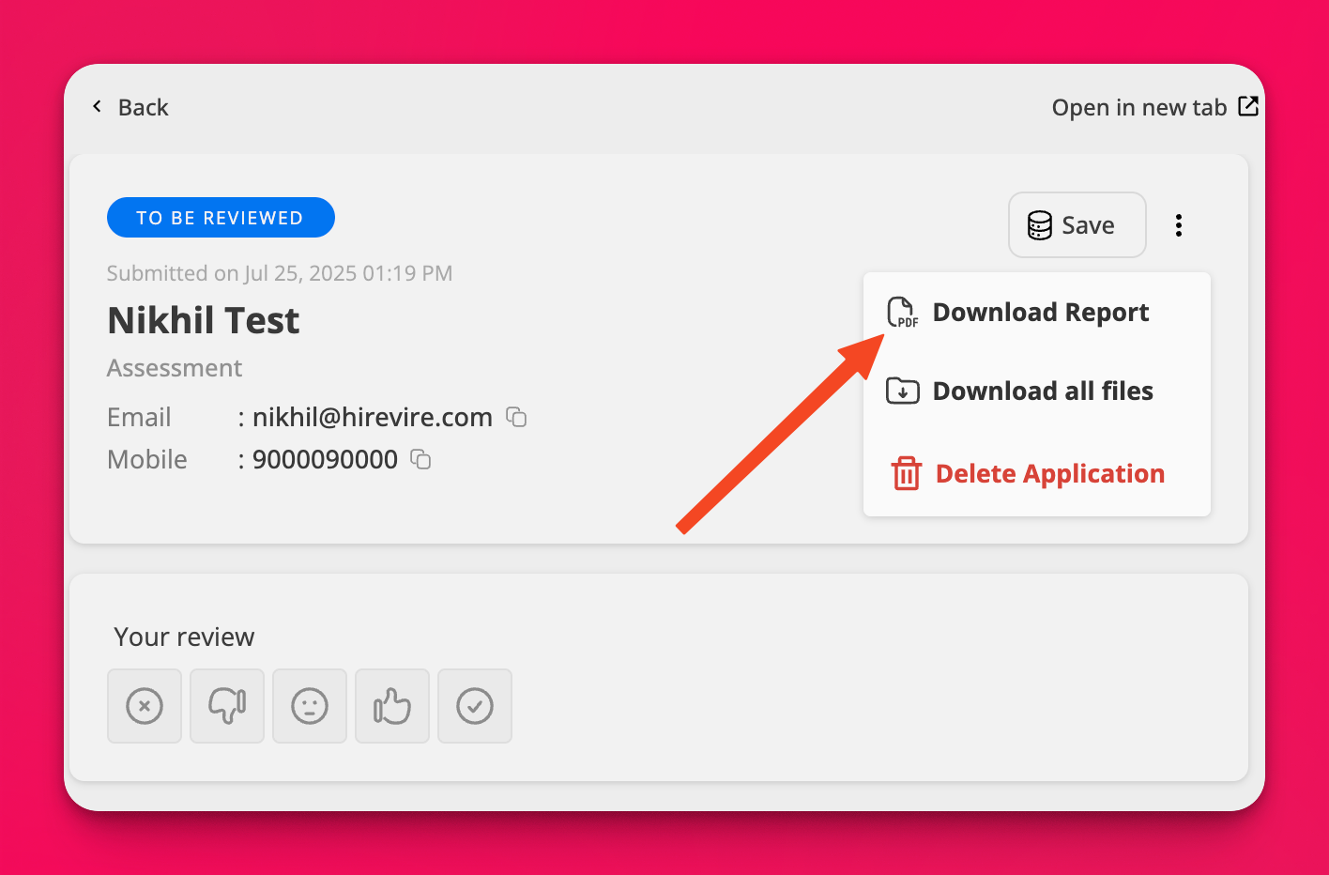Click the candidate name Nikhil Test

(x=204, y=321)
